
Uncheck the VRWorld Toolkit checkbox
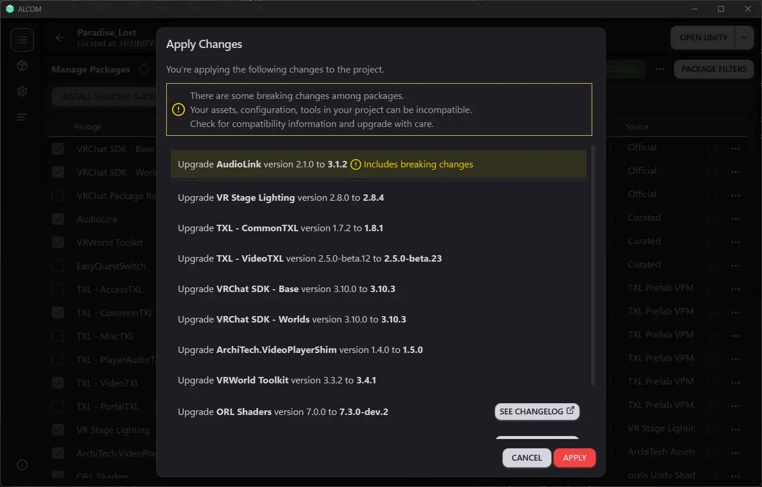click(x=58, y=242)
